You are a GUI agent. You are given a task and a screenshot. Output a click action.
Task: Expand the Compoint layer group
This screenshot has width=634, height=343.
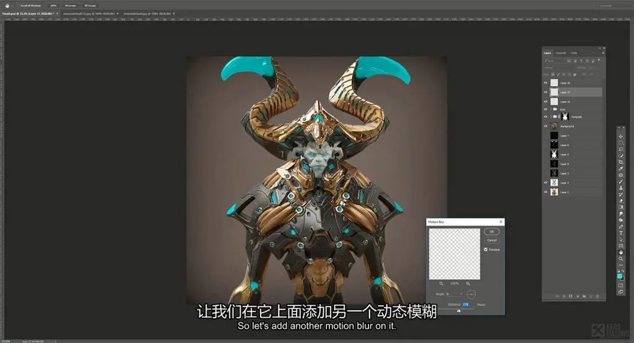(x=550, y=117)
